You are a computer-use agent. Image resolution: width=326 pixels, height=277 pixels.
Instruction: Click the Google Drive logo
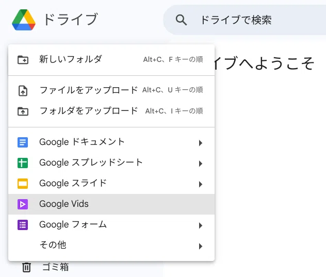tap(24, 20)
